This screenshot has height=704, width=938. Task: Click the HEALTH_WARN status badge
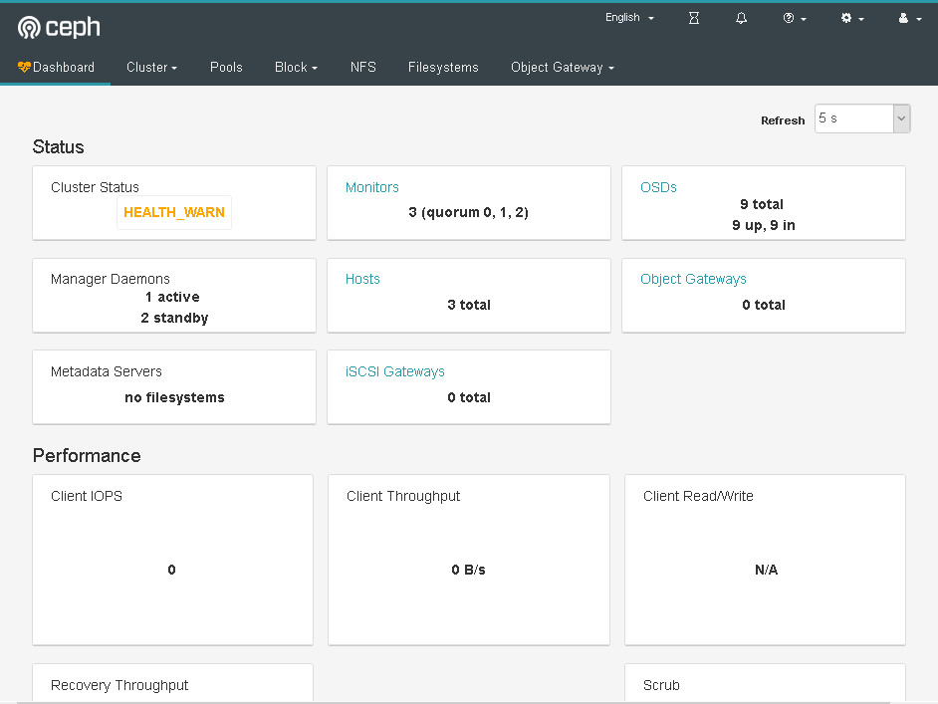click(174, 212)
